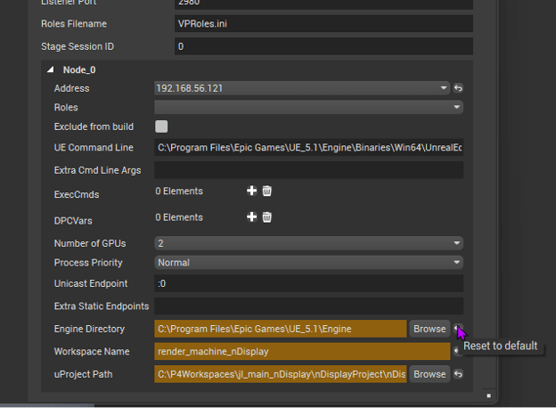Edit the Workspace Name text field
This screenshot has width=556, height=408.
[x=301, y=351]
